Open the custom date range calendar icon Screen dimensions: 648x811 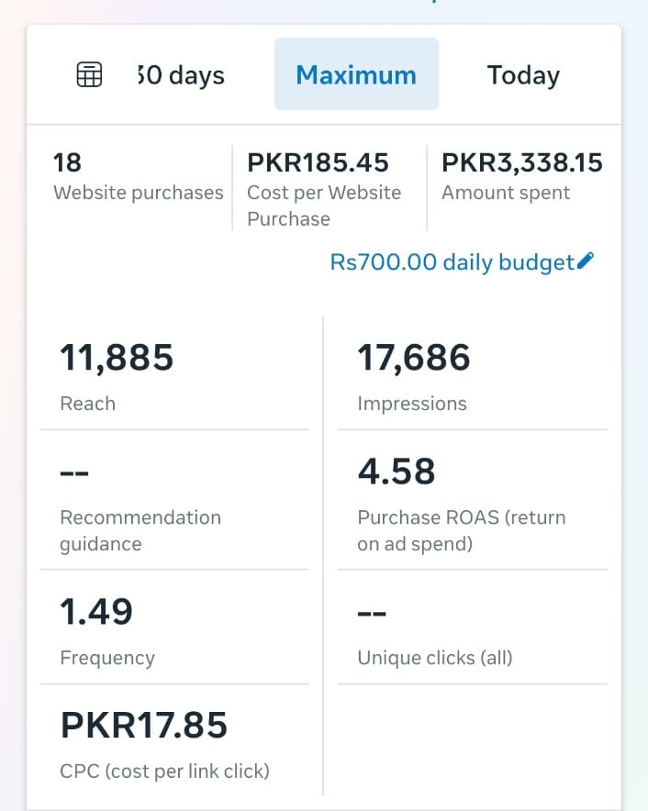tap(89, 74)
